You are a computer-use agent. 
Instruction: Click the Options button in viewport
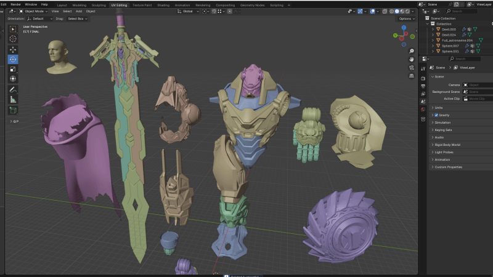click(x=405, y=18)
